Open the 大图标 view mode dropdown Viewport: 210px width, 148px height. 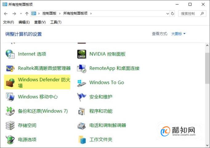pos(178,34)
